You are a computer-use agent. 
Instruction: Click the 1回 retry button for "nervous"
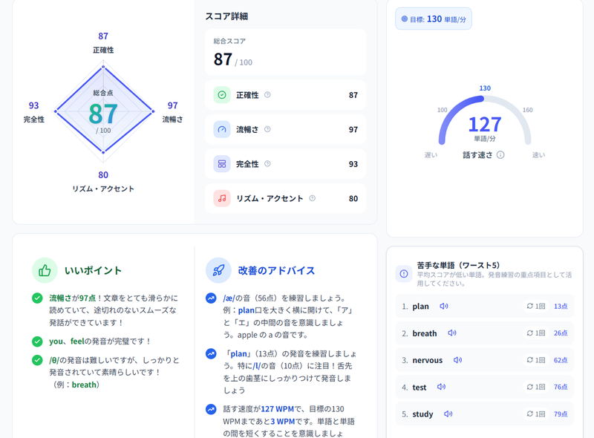point(535,360)
